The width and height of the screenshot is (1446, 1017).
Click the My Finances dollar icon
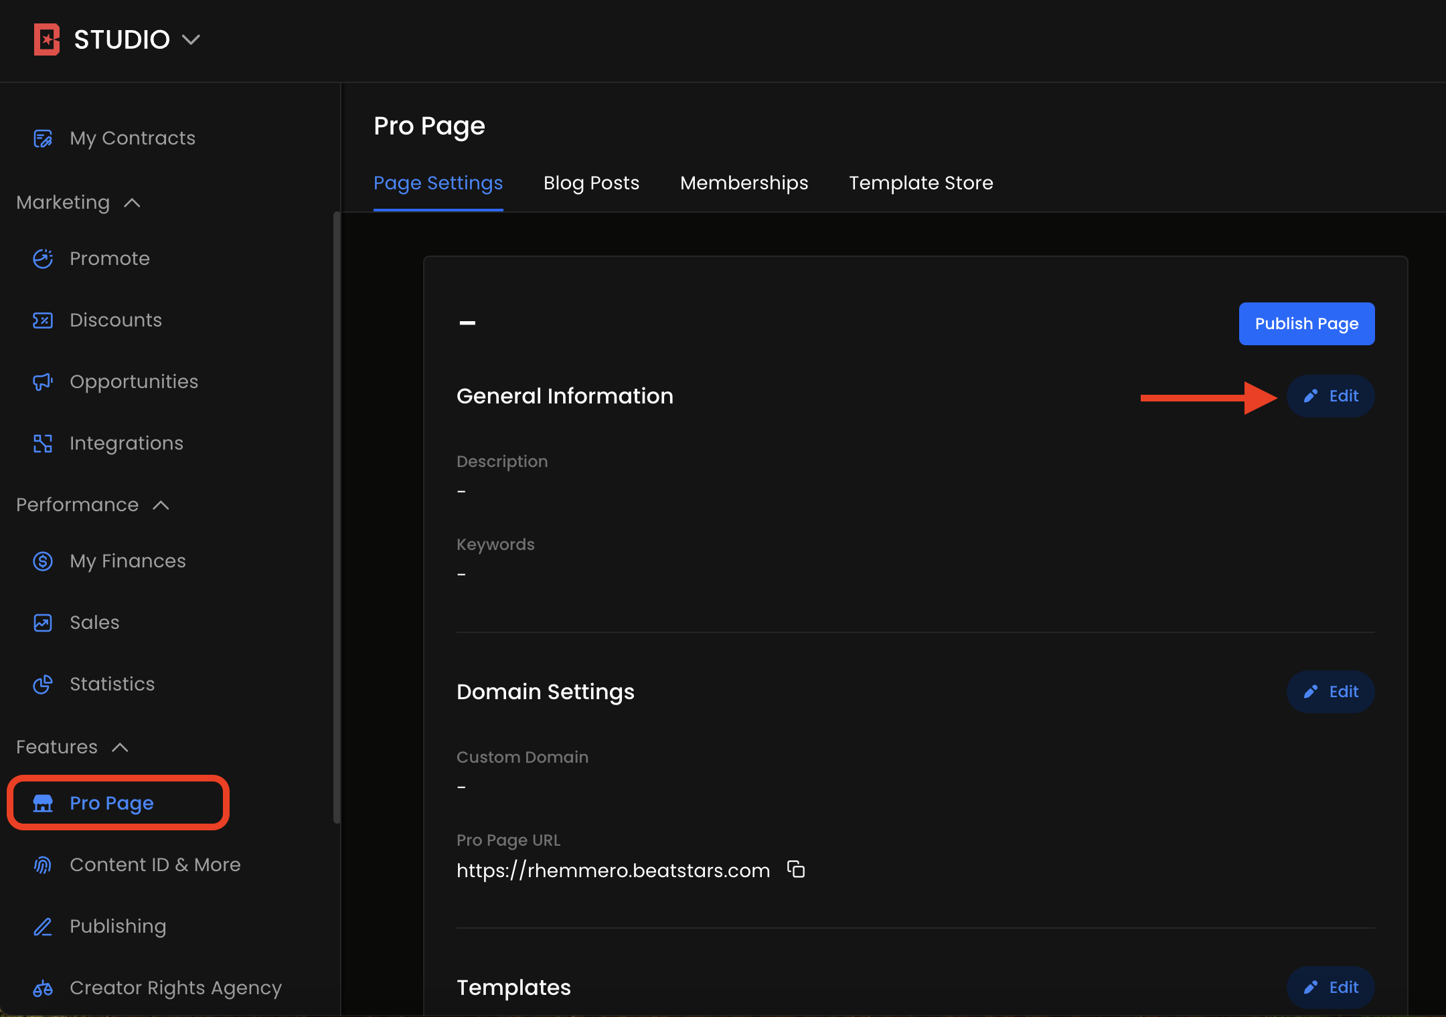(x=43, y=561)
